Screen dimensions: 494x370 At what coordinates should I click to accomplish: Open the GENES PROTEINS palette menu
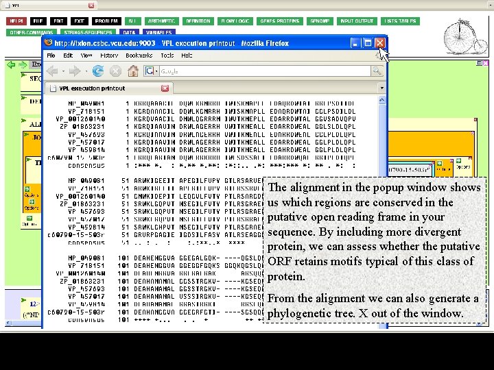click(280, 21)
